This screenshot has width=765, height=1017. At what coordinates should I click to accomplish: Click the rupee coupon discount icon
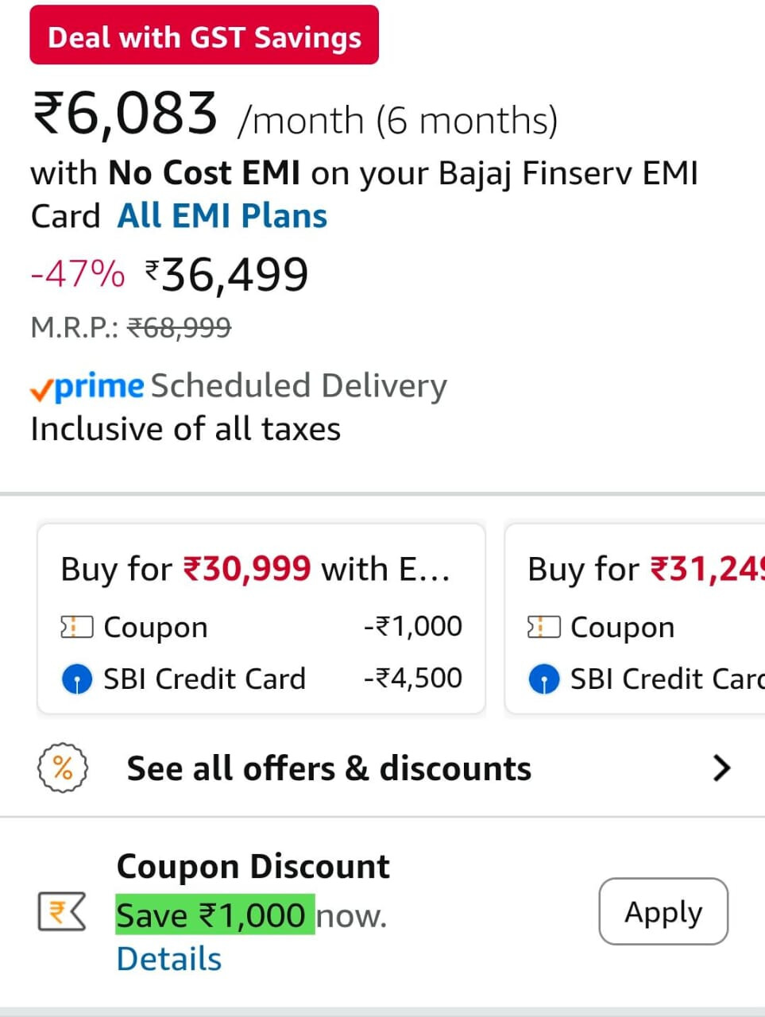coord(62,911)
